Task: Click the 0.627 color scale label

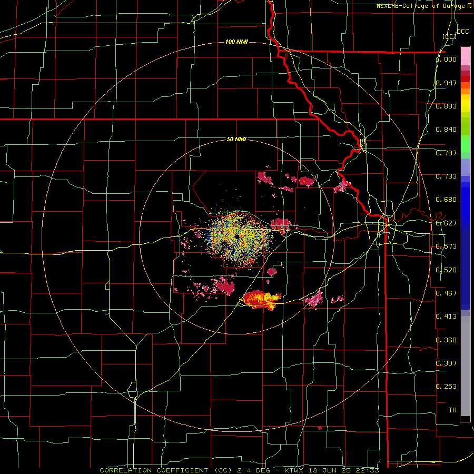Action: point(446,223)
